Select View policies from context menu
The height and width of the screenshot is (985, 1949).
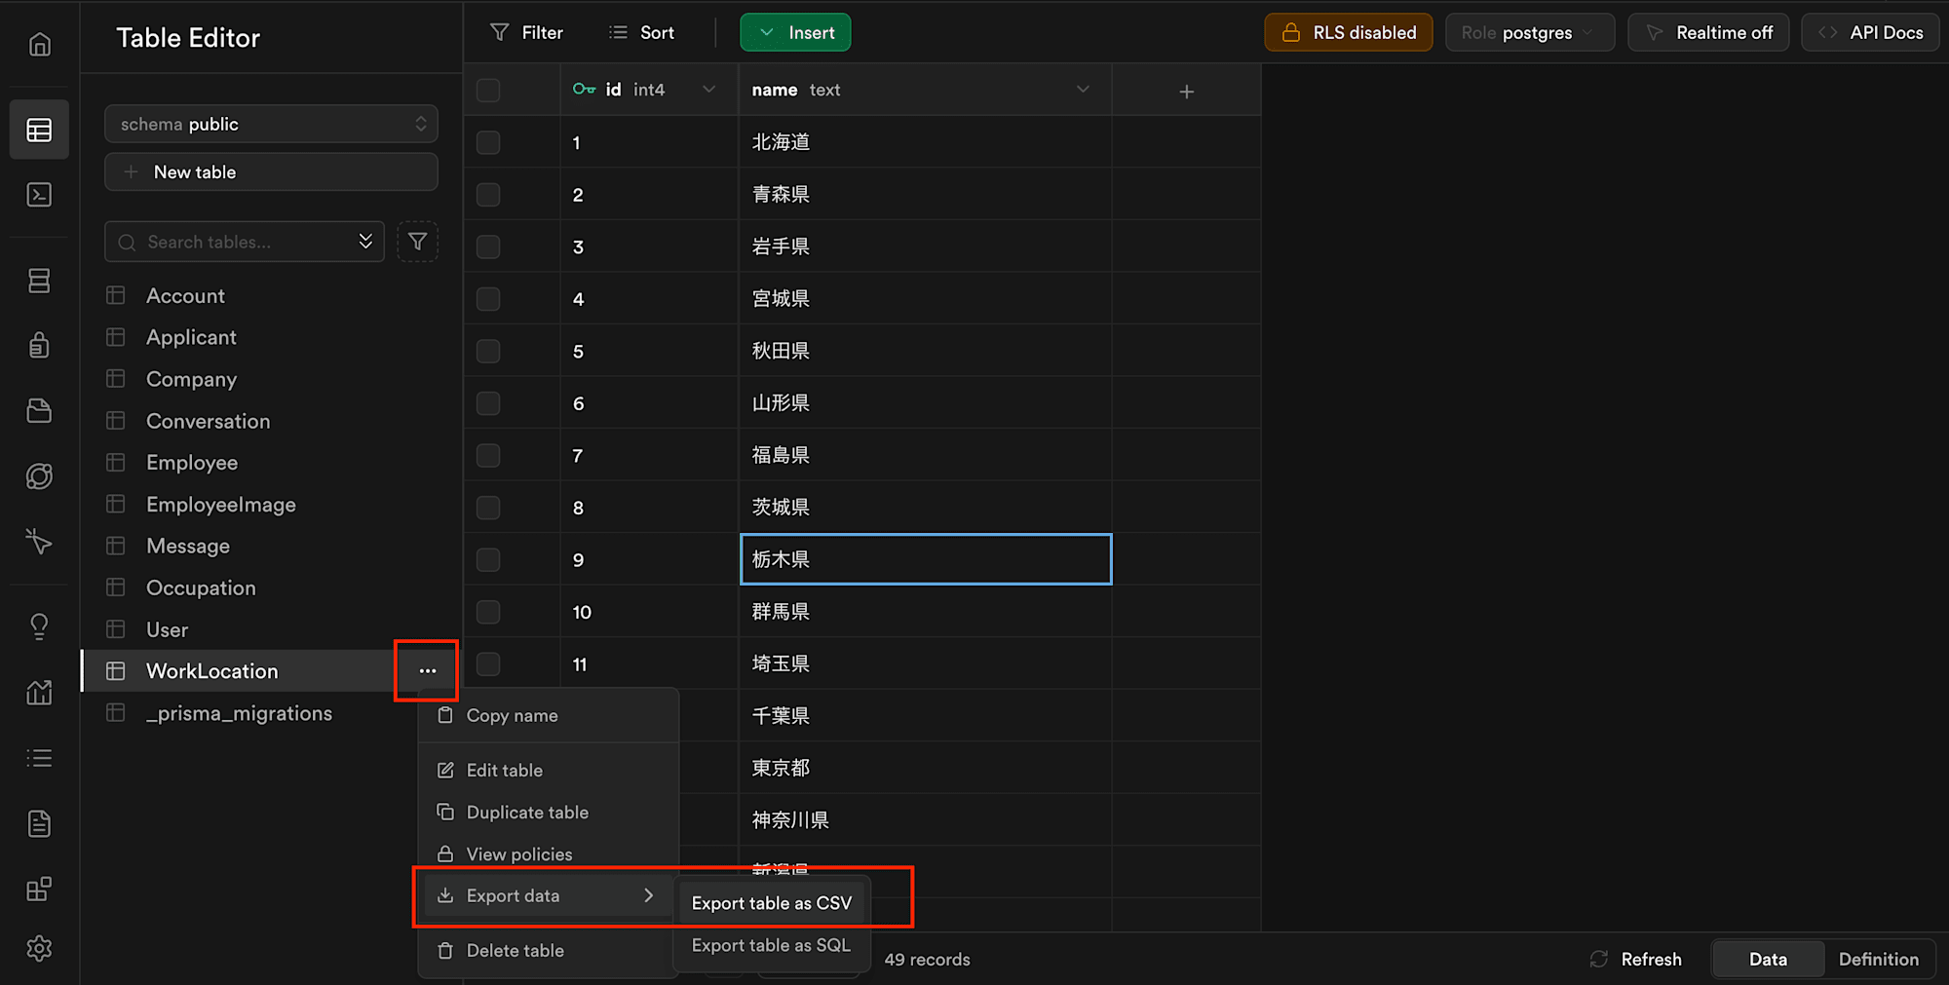click(x=548, y=853)
